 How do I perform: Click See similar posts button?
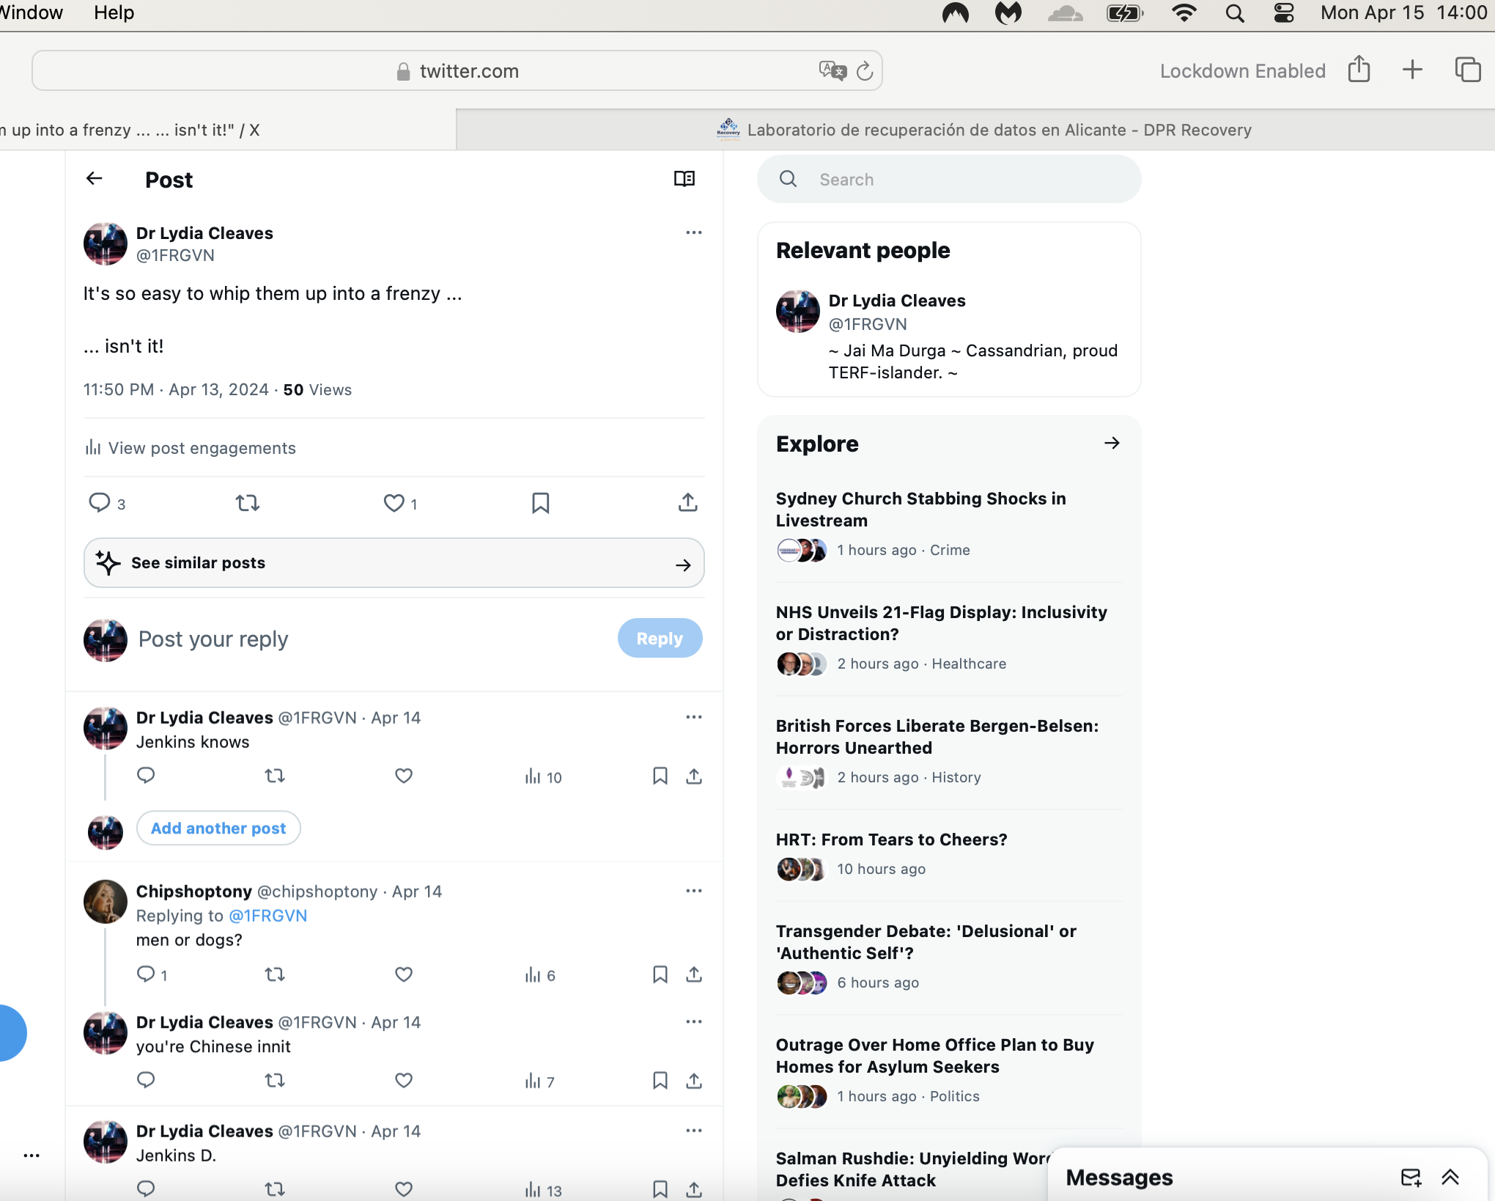394,563
